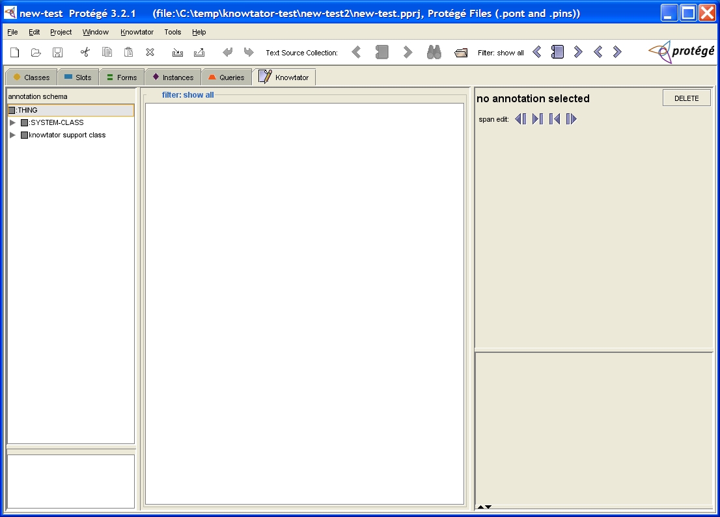Open a project with the folder icon
This screenshot has height=517, width=720.
pos(36,53)
